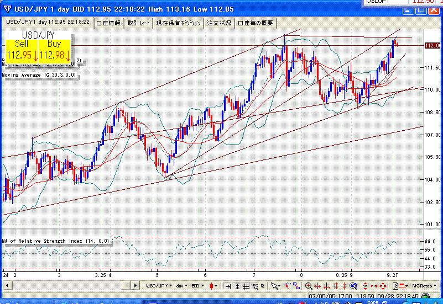The height and width of the screenshot is (304, 443).
Task: Open the day timeframe dropdown
Action: (181, 286)
